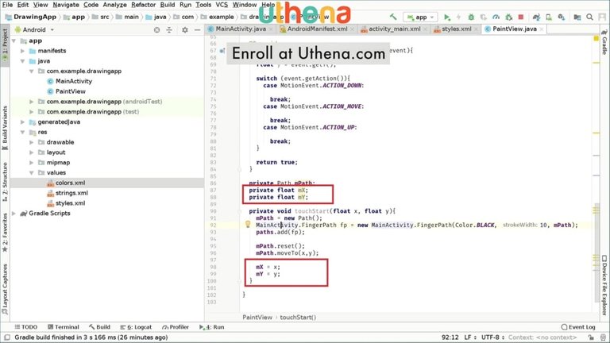Open the Refactor menu
610x343 pixels.
[143, 5]
